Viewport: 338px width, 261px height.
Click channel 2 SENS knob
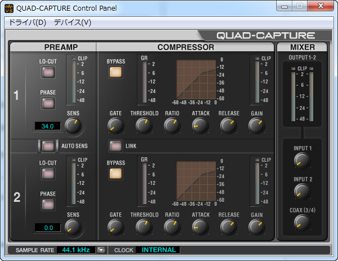click(x=73, y=227)
